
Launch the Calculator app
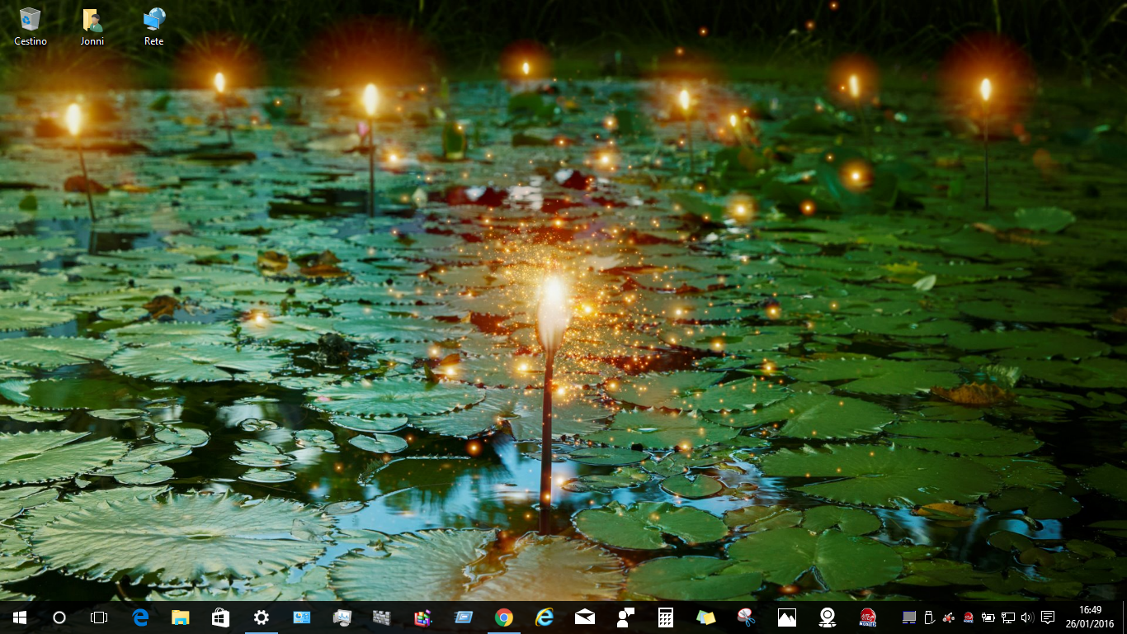pyautogui.click(x=664, y=617)
